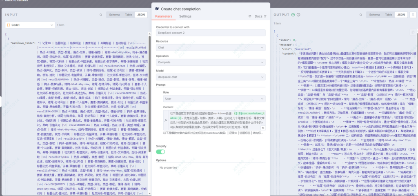Screen dimensions: 418x196
Task: Open the Docs link
Action: (x=258, y=16)
